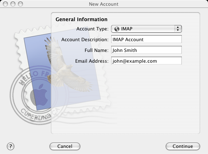Minimize the New Account window
Screen dimensions: 208x154
[x=13, y=4]
